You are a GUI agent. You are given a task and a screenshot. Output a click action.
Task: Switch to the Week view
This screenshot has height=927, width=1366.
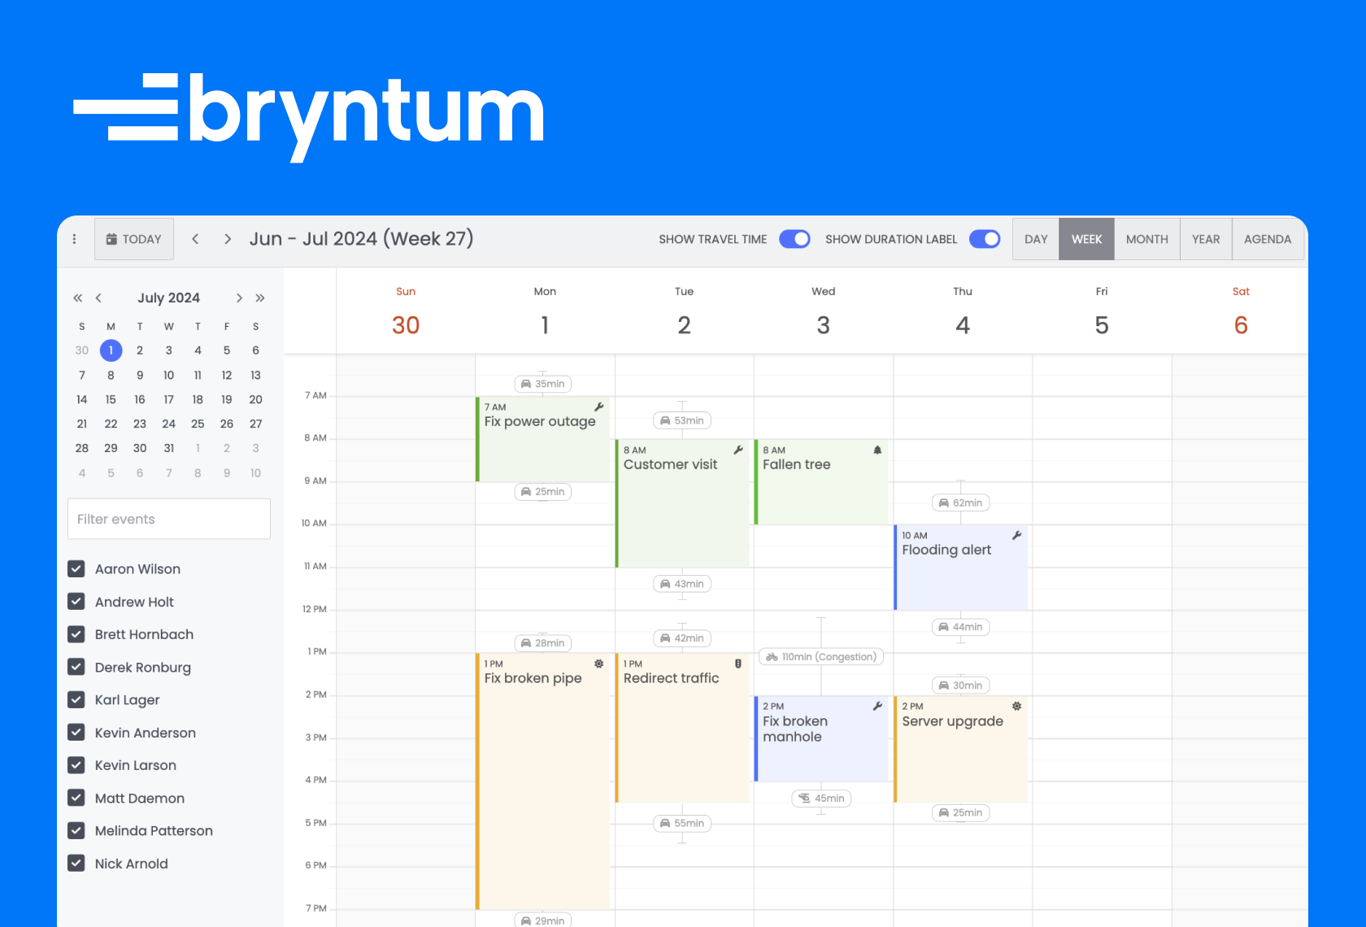1086,239
